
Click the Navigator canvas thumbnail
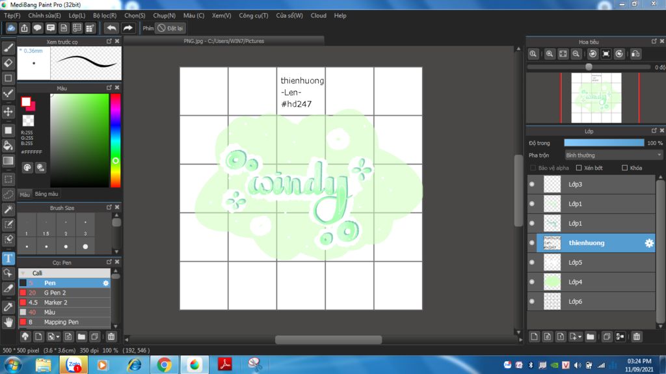[x=596, y=98]
